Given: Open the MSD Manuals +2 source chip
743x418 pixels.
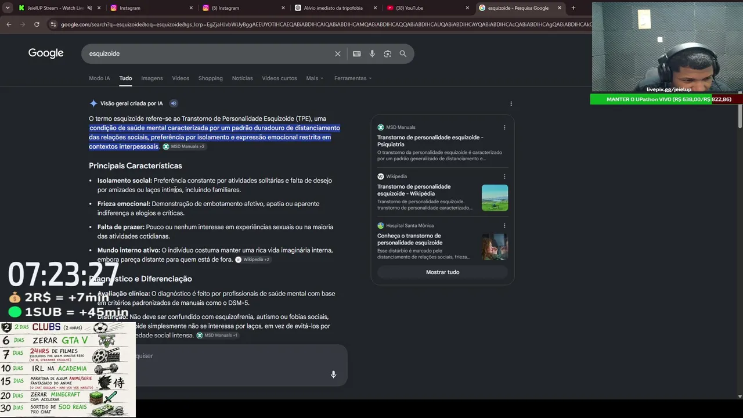Looking at the screenshot, I should [183, 146].
